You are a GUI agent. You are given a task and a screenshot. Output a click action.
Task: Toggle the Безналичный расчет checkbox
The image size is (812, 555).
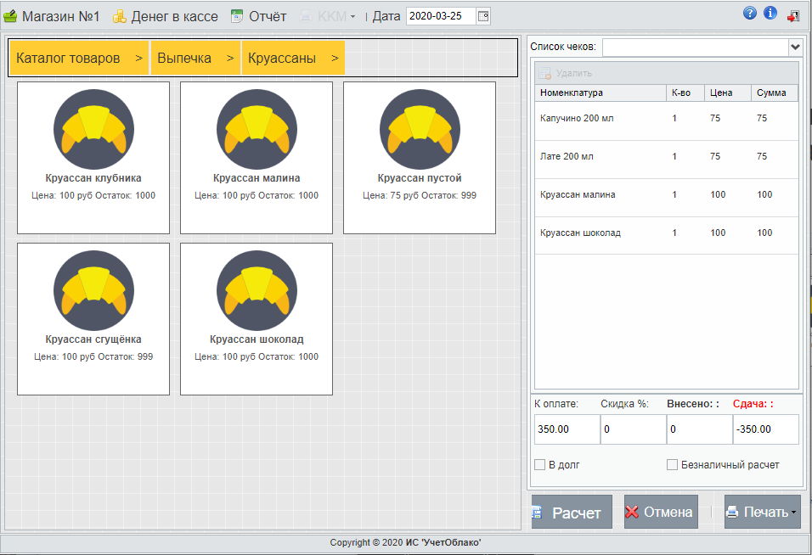click(x=672, y=465)
